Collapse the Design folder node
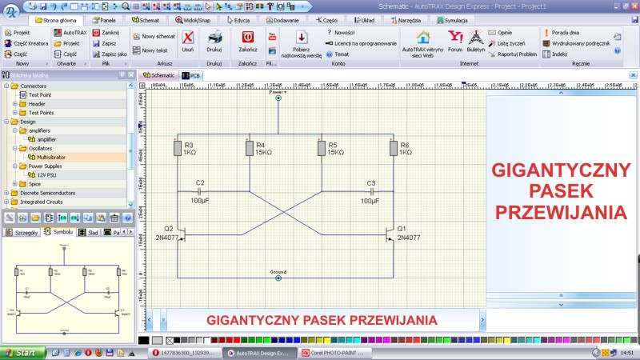The height and width of the screenshot is (360, 640). (x=6, y=122)
